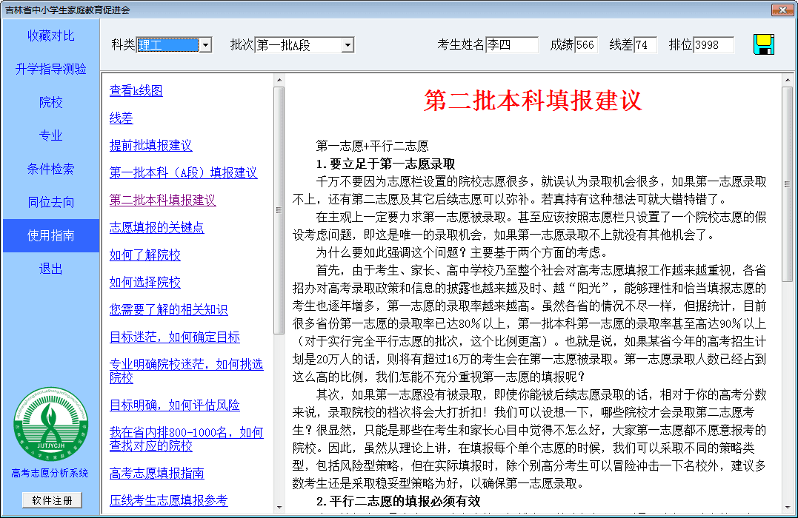This screenshot has height=518, width=798.
Task: Open the 如何选择院校 link
Action: click(144, 282)
